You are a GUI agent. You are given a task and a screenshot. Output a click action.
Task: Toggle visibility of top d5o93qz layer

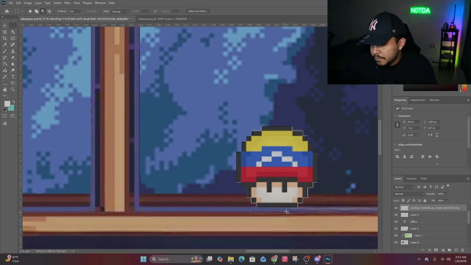tap(396, 208)
